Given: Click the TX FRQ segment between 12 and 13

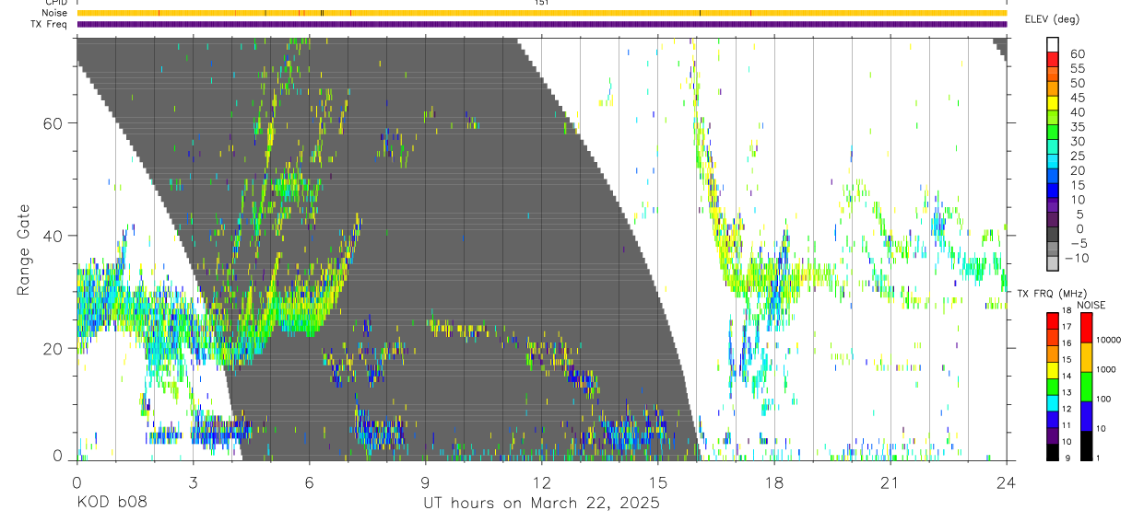Looking at the screenshot, I should (x=1053, y=403).
